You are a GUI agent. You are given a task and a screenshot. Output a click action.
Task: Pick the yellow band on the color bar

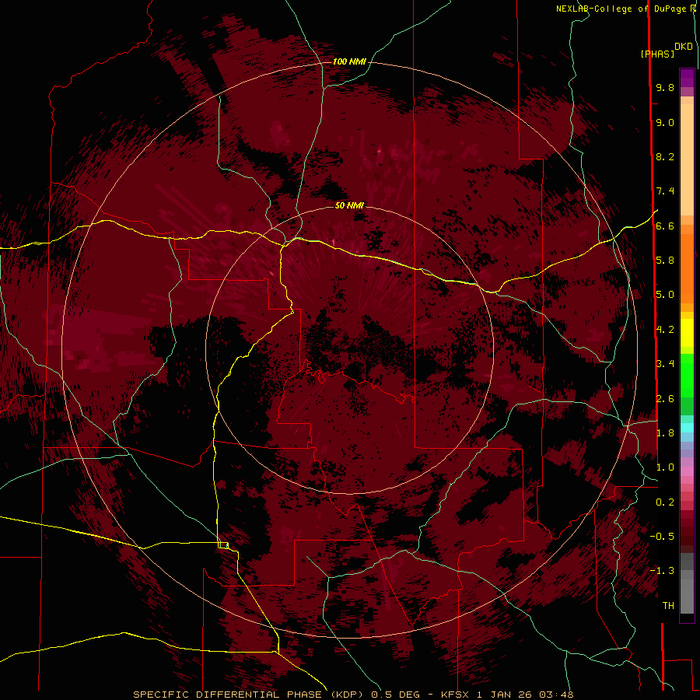pyautogui.click(x=687, y=333)
